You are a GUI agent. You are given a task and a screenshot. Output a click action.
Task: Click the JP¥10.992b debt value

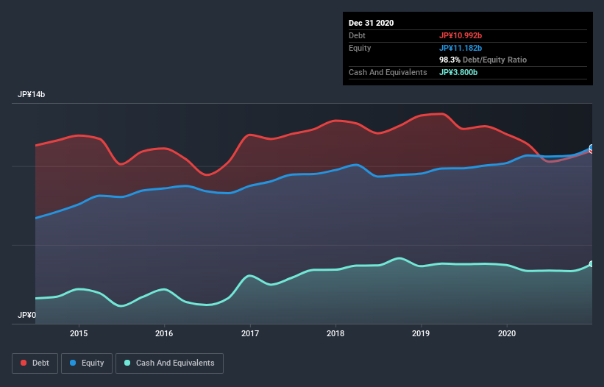(x=461, y=35)
